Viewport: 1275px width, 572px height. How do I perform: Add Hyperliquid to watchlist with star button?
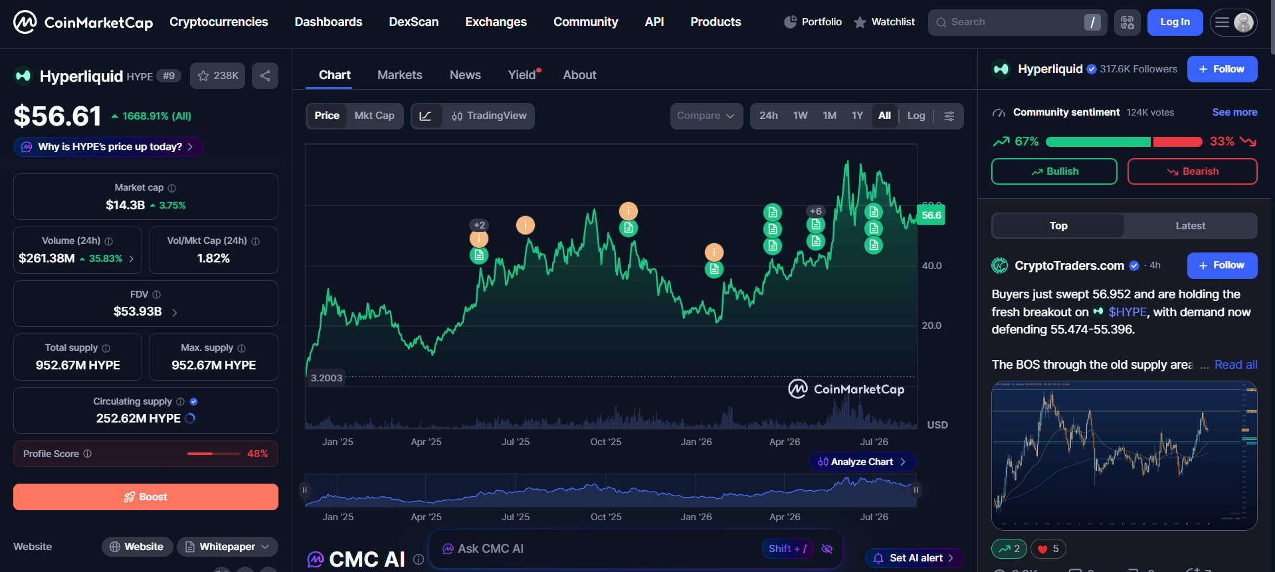217,76
